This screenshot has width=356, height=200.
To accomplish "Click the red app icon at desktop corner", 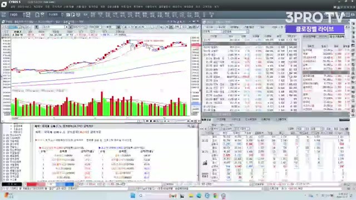I will point(6,195).
